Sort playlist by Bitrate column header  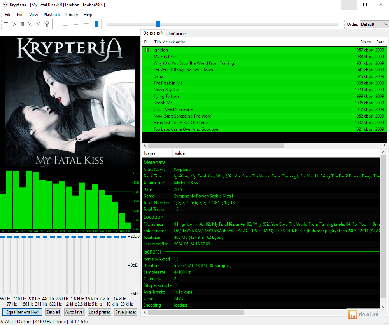point(366,42)
